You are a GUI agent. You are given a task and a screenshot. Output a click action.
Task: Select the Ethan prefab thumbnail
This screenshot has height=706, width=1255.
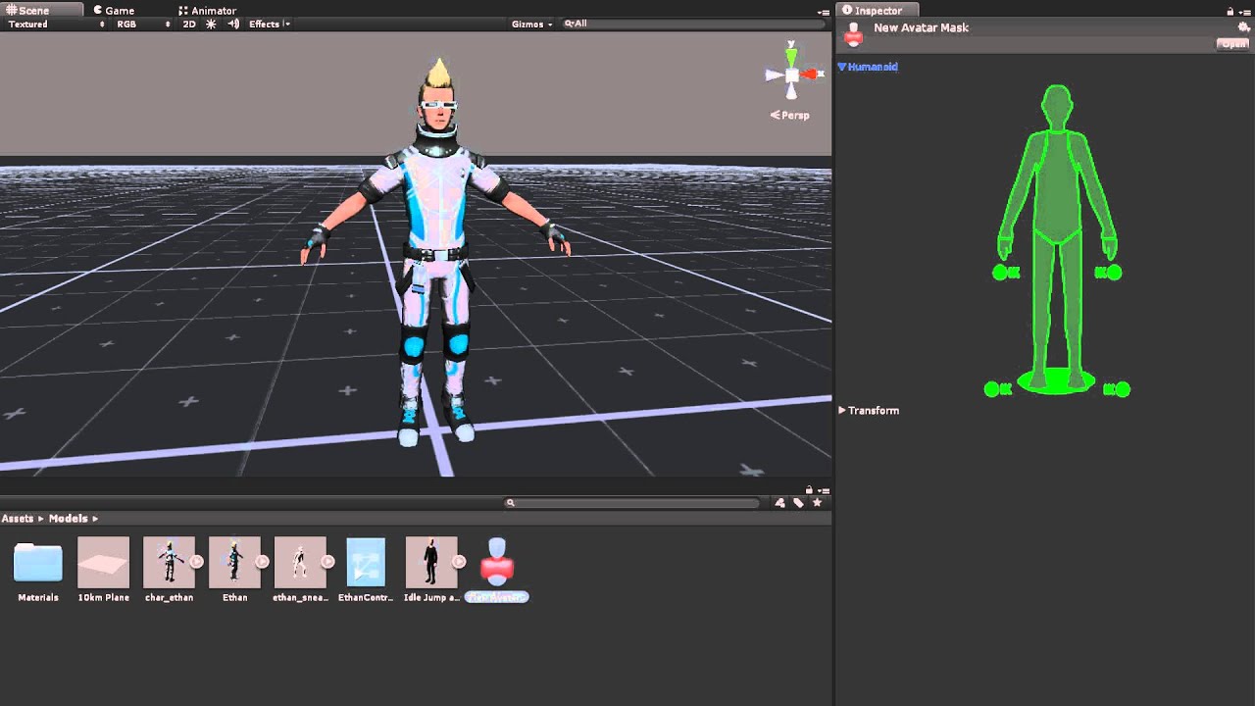tap(234, 562)
